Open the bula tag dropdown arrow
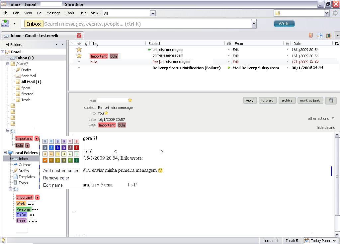 click(27, 145)
